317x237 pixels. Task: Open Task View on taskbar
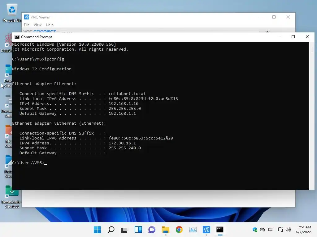124,230
